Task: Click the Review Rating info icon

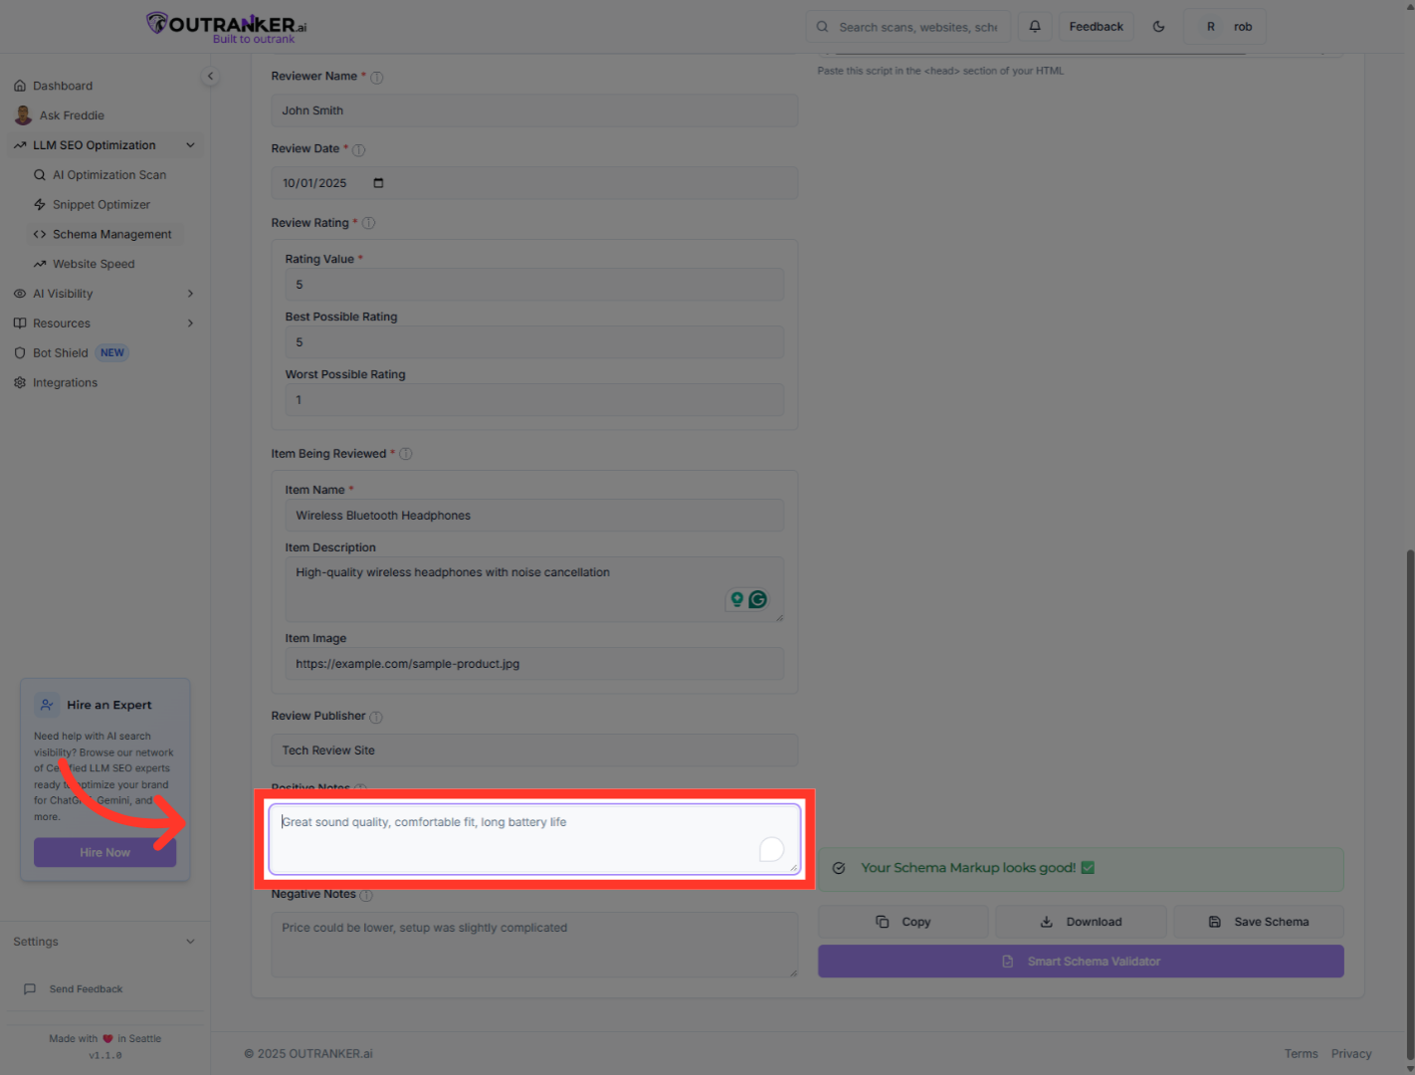Action: tap(368, 224)
